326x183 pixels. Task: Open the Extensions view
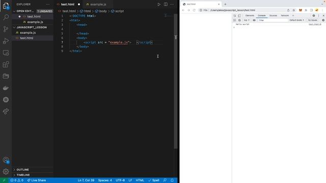point(6,65)
